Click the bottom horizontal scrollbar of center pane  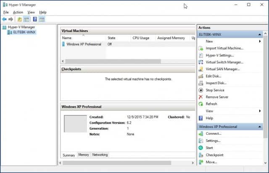(117, 163)
